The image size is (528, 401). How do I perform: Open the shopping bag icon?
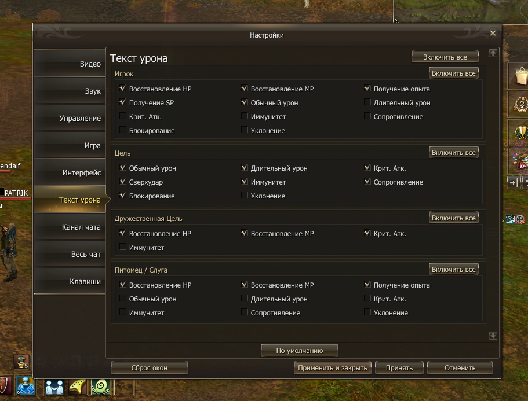(520, 76)
